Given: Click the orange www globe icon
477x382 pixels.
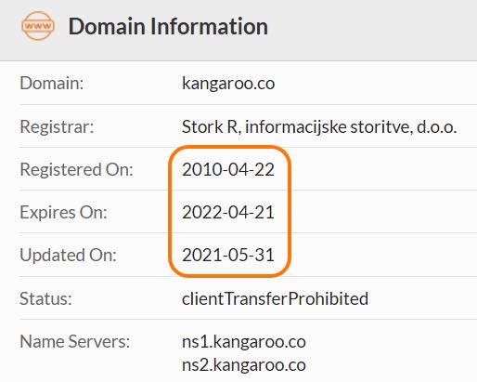Looking at the screenshot, I should point(38,26).
